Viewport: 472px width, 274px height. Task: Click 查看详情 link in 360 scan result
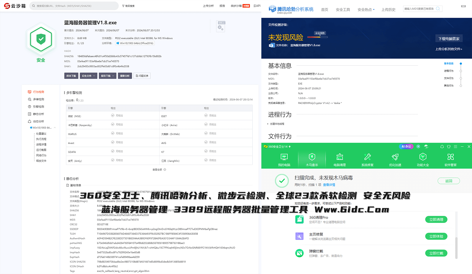(329, 185)
